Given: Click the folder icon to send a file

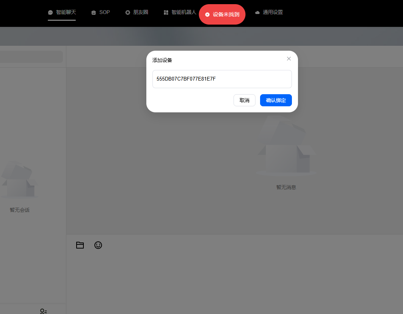Looking at the screenshot, I should click(80, 245).
